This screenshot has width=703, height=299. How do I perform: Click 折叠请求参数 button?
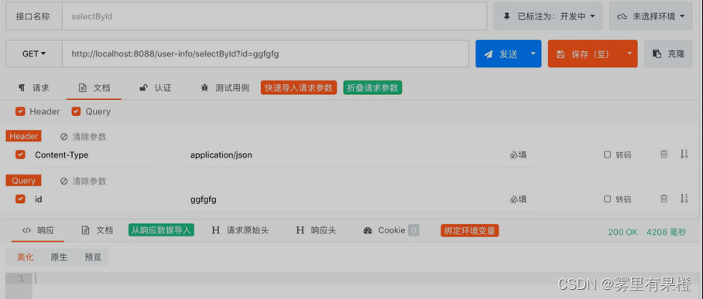[372, 88]
